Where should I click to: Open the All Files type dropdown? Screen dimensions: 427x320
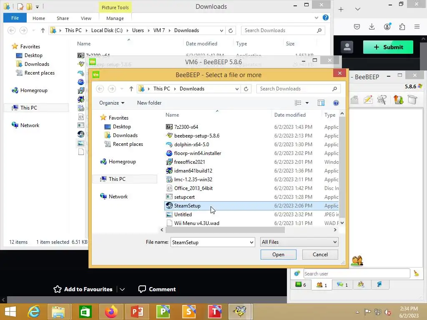pyautogui.click(x=299, y=242)
